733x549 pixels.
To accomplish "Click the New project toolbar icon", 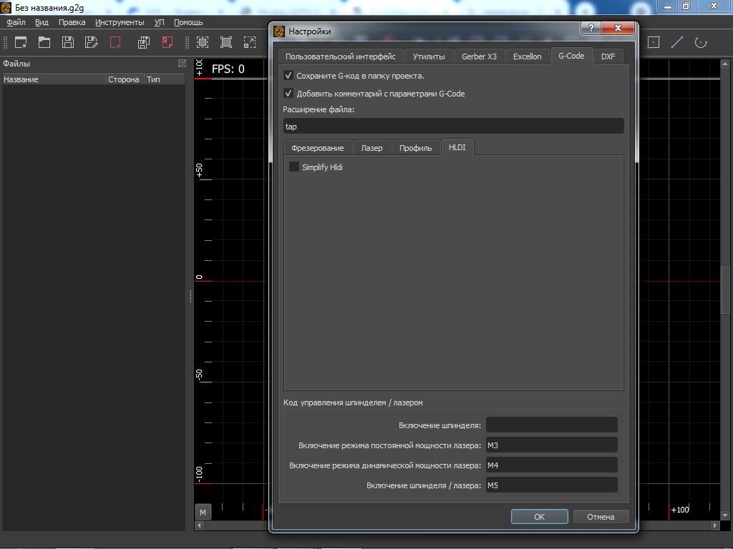I will click(x=21, y=42).
